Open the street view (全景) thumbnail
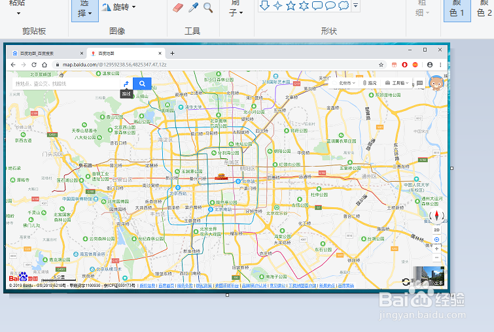The height and width of the screenshot is (332, 494). (x=429, y=276)
